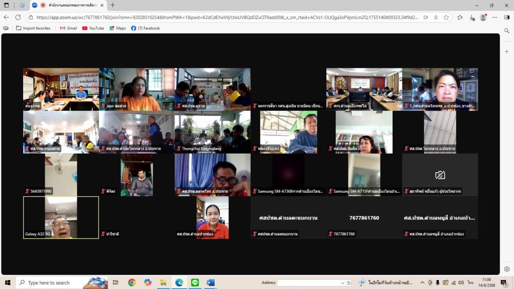Open the Maps bookmark
This screenshot has width=514, height=289.
point(117,28)
